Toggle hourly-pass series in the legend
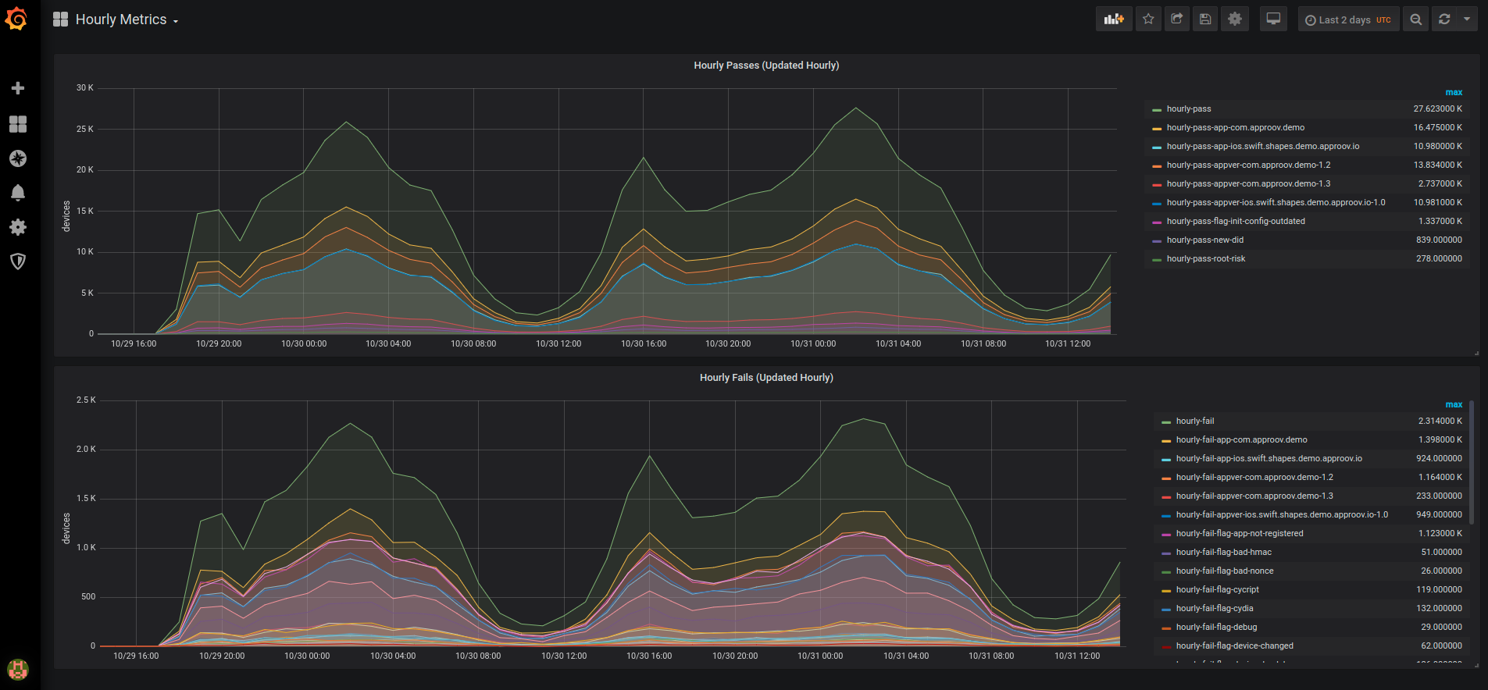 coord(1188,109)
